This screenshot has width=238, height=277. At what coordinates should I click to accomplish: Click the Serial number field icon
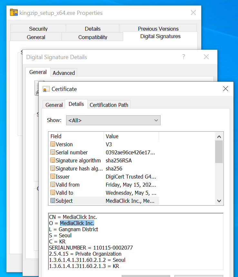(53, 152)
